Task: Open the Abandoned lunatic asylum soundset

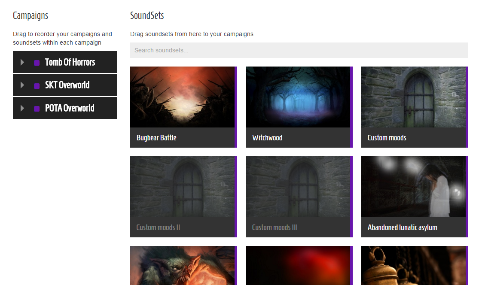Action: pyautogui.click(x=413, y=197)
